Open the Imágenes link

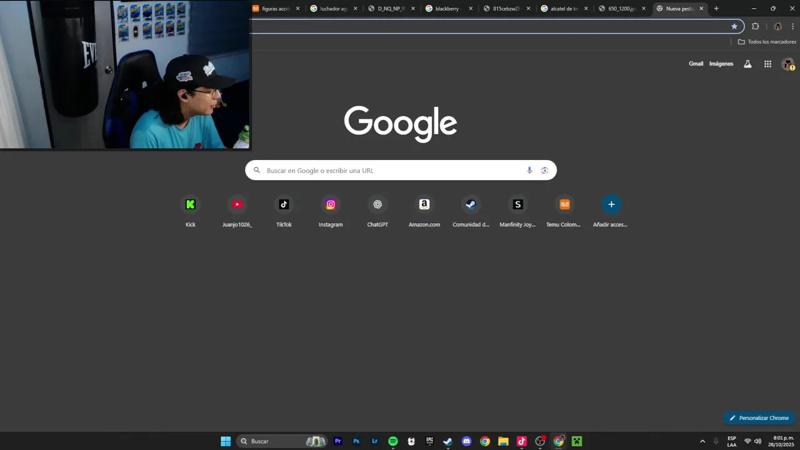[x=721, y=64]
